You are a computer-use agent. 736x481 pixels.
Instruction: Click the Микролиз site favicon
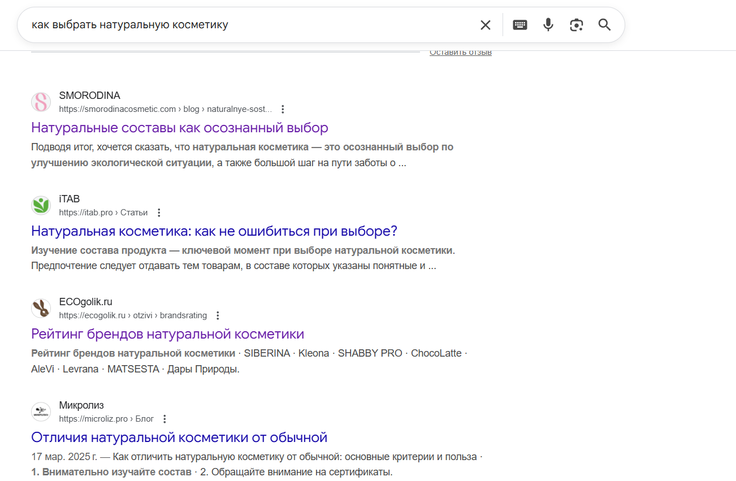tap(41, 412)
